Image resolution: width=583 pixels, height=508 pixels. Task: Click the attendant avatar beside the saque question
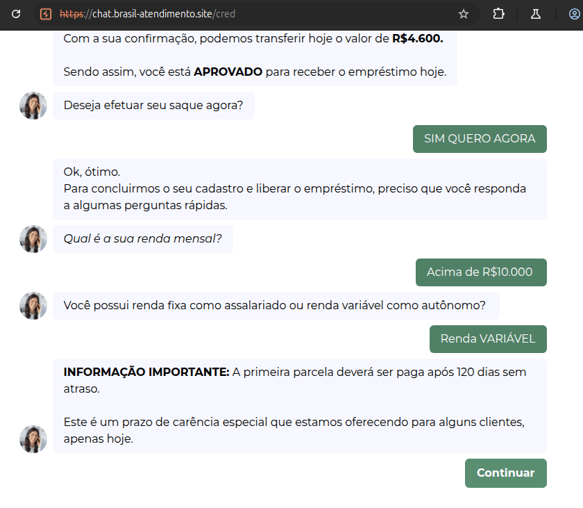pyautogui.click(x=33, y=106)
